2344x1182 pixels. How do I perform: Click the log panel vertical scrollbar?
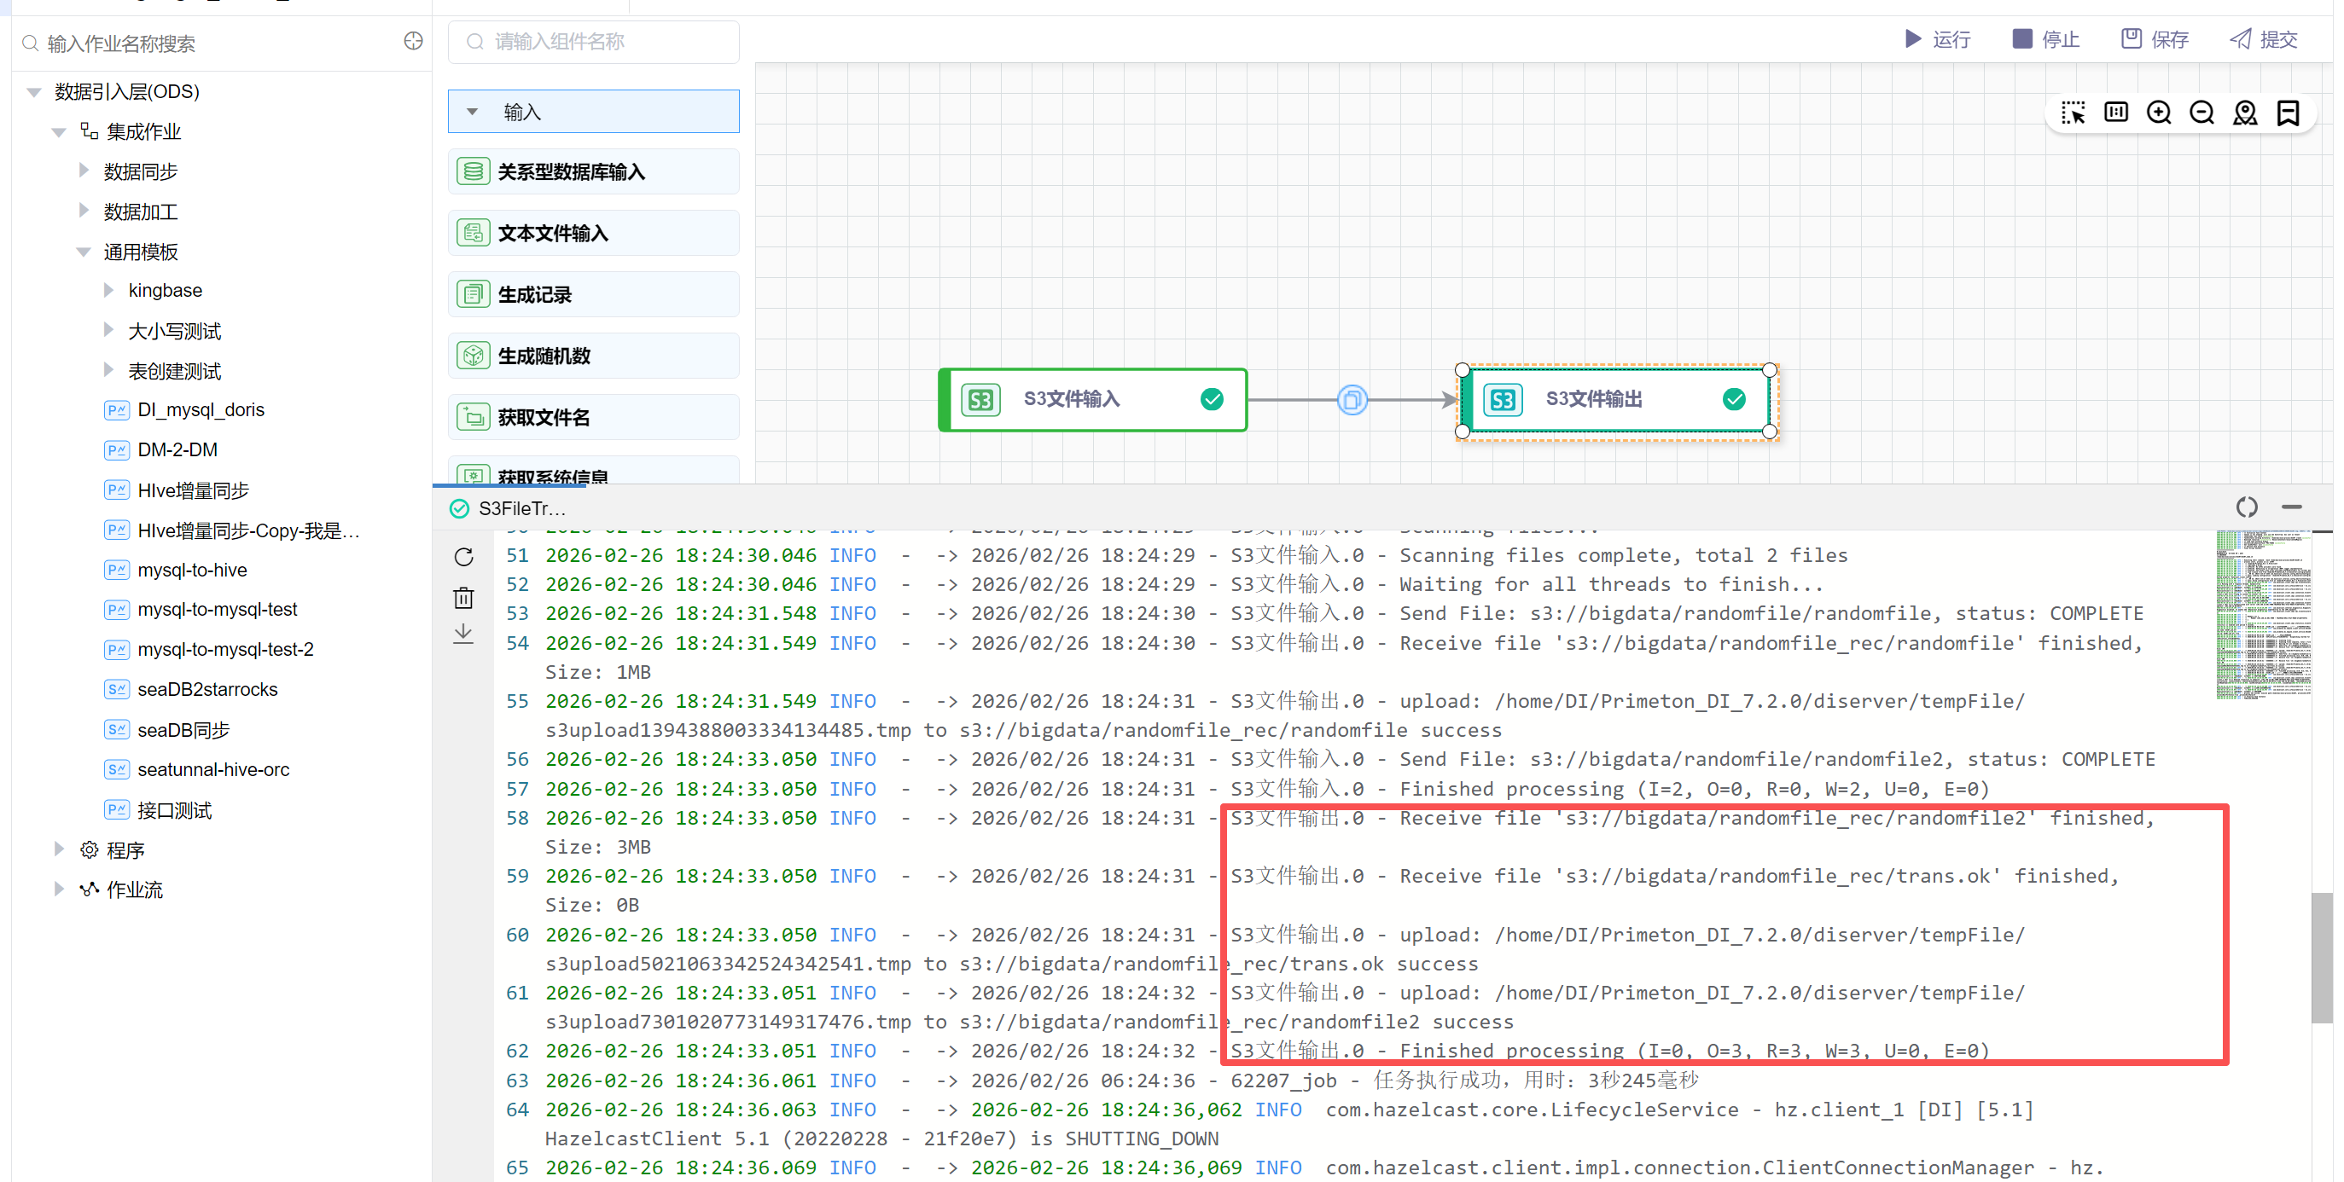tap(2321, 958)
